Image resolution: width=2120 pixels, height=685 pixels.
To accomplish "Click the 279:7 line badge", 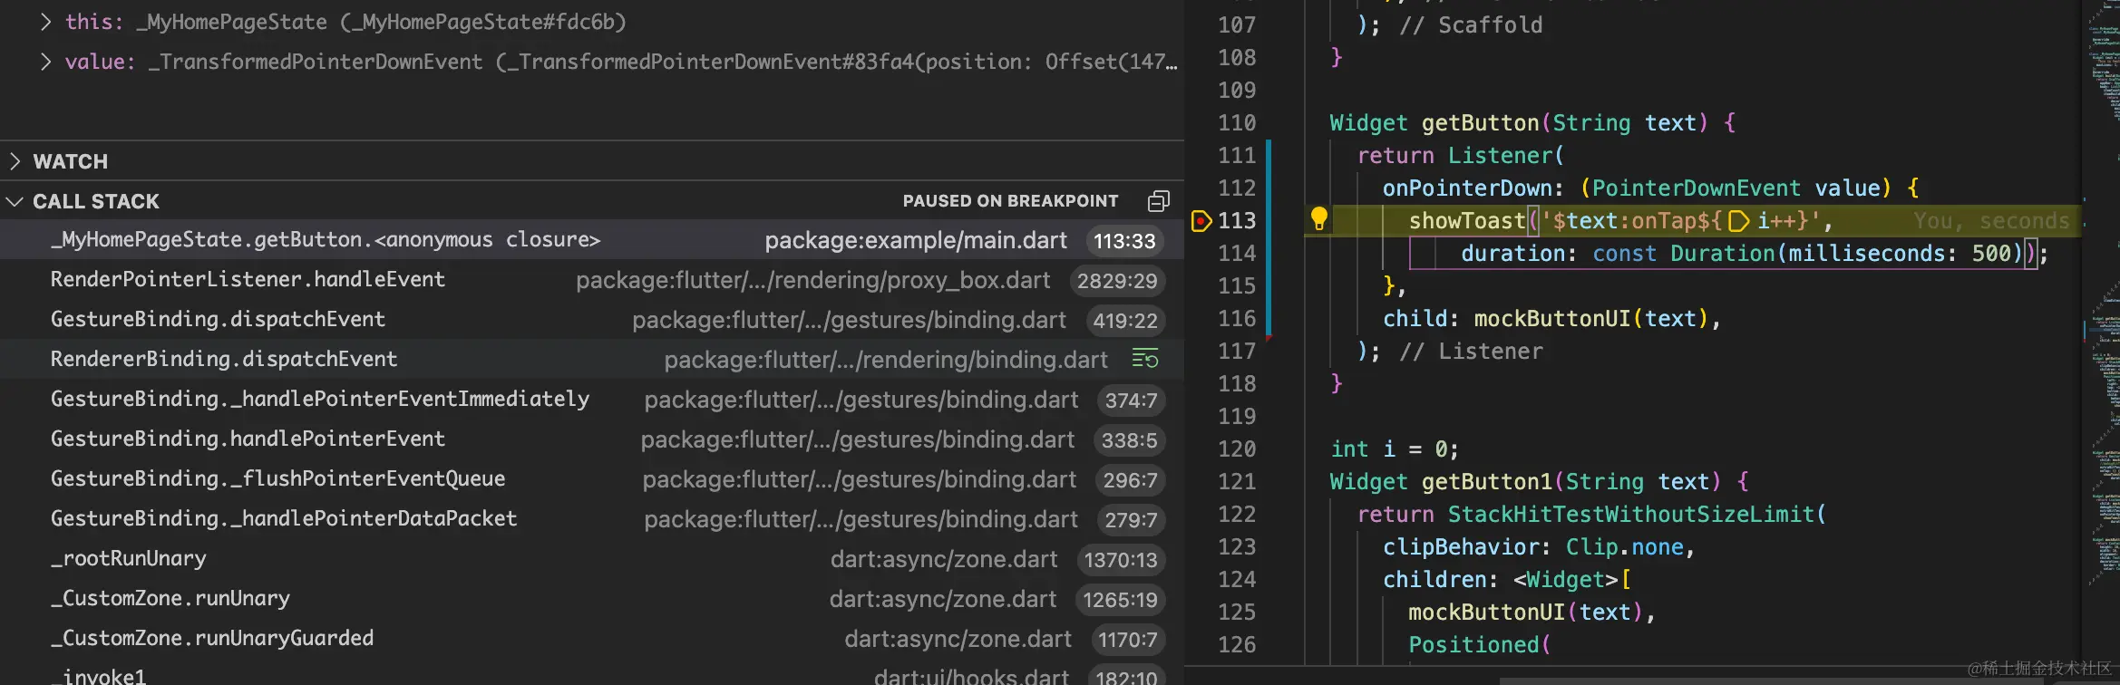I will 1131,520.
